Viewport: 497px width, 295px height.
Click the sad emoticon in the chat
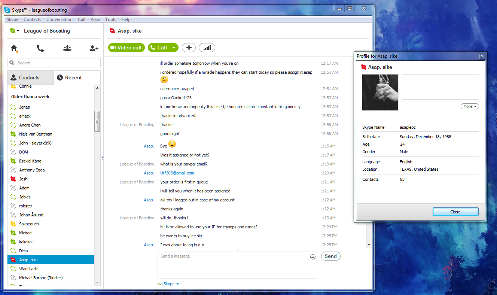(164, 79)
